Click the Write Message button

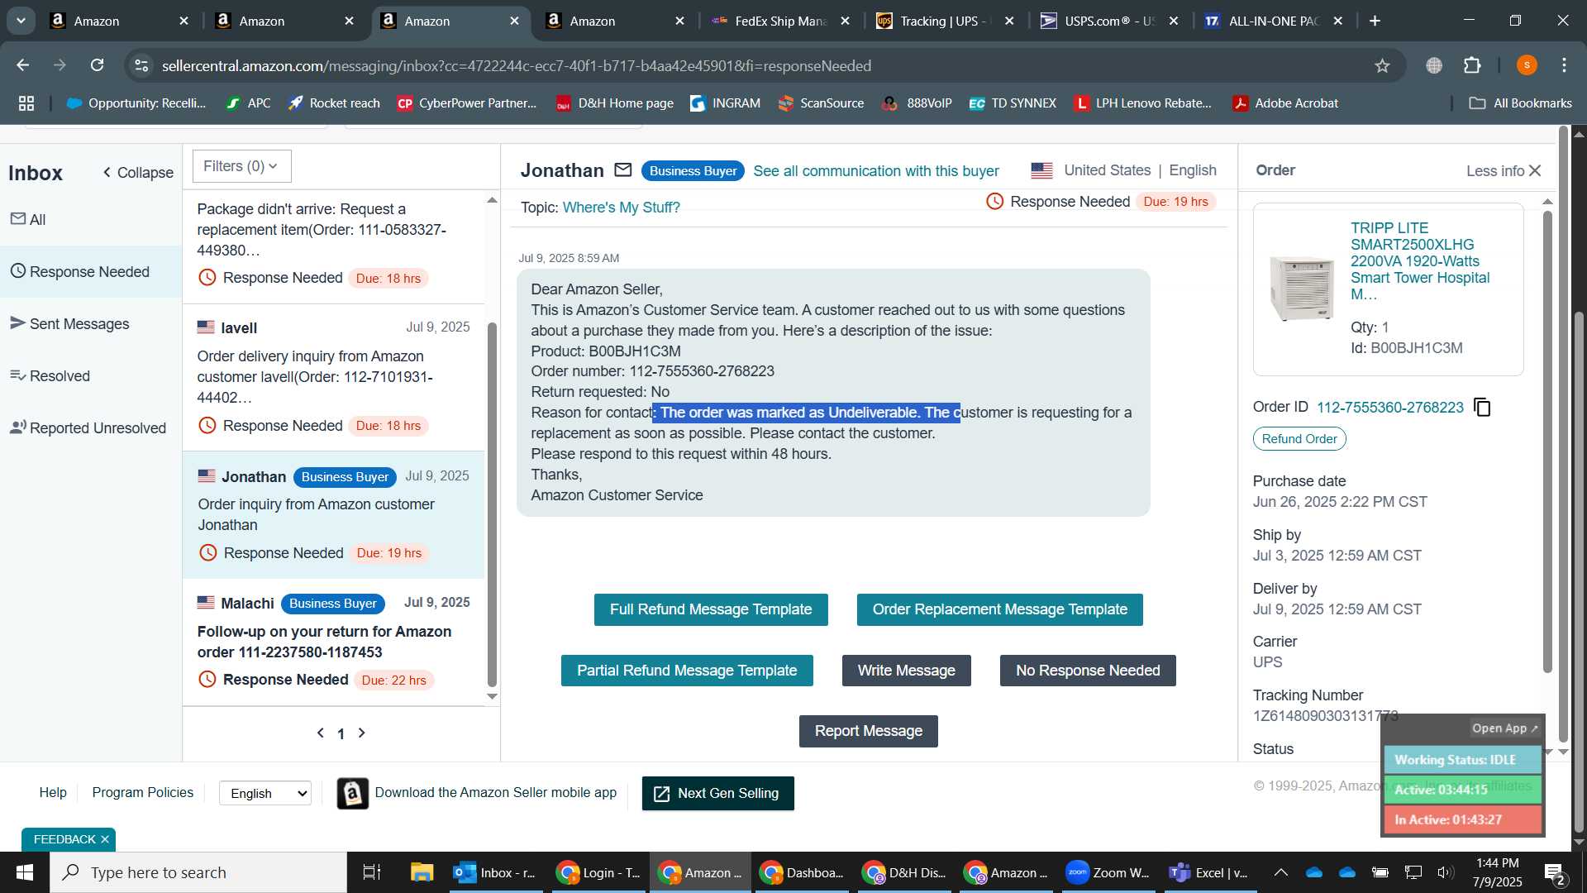pyautogui.click(x=907, y=671)
